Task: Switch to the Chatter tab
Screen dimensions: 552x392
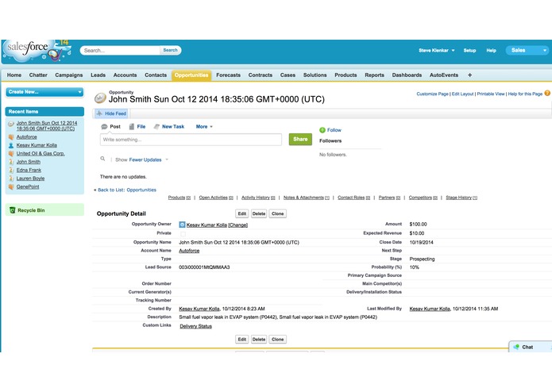Action: click(38, 75)
